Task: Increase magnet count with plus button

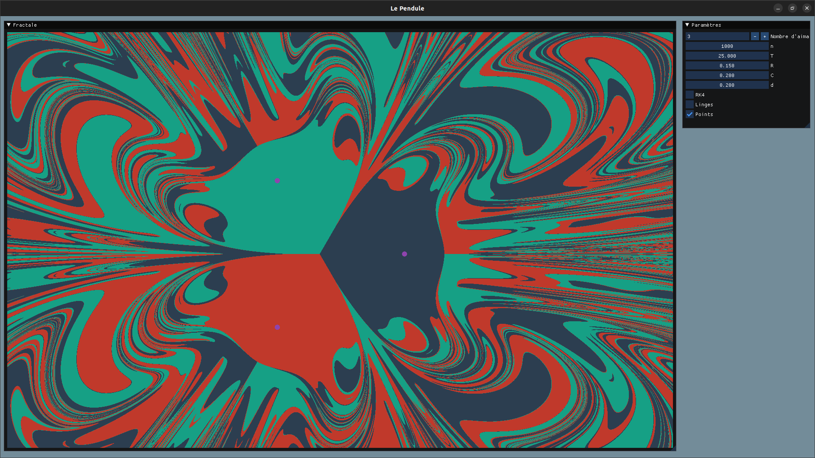Action: (x=765, y=36)
